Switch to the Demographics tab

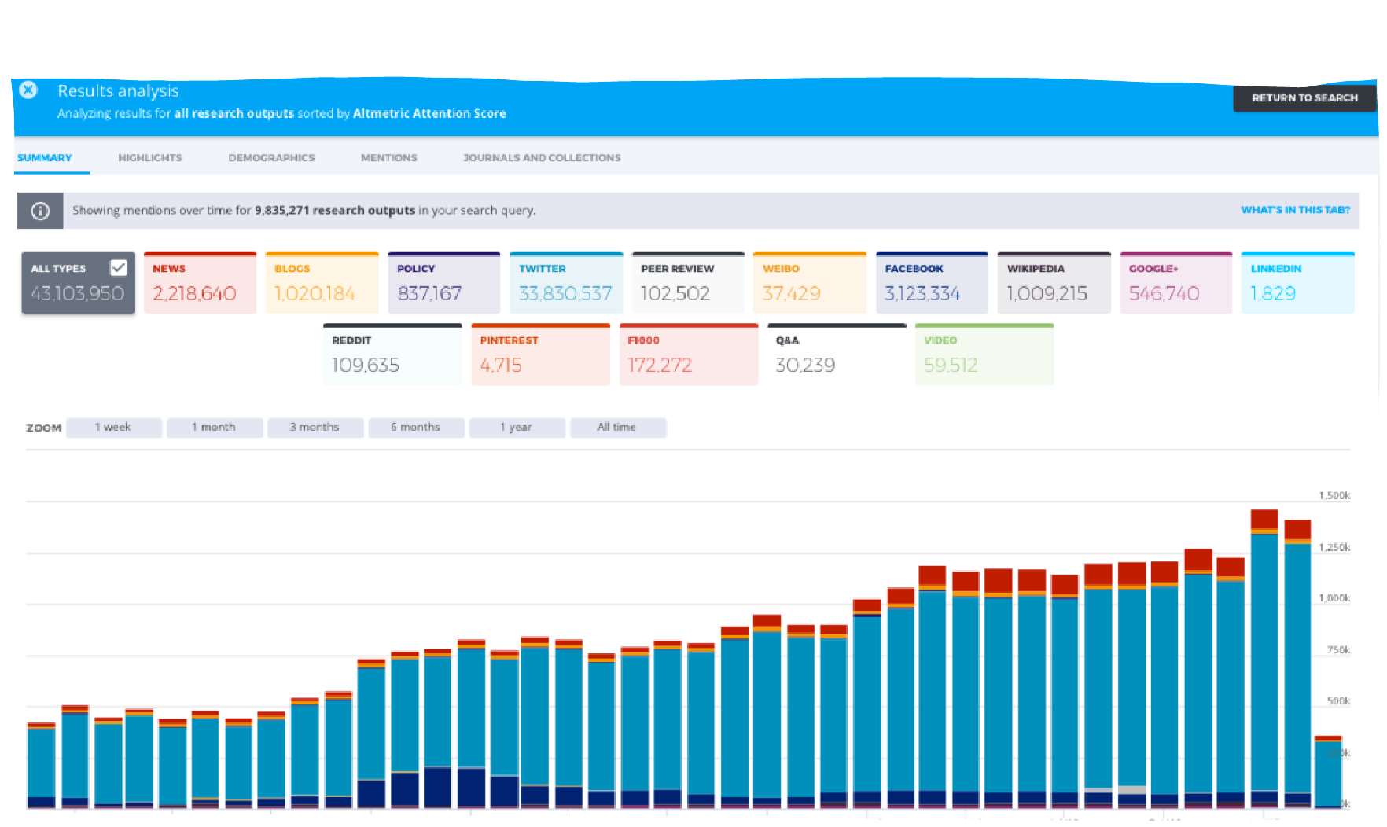271,157
